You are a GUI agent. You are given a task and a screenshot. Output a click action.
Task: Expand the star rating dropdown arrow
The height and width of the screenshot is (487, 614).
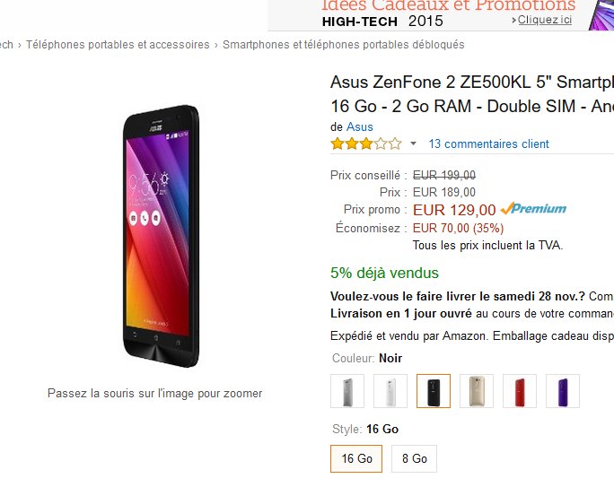[x=413, y=143]
